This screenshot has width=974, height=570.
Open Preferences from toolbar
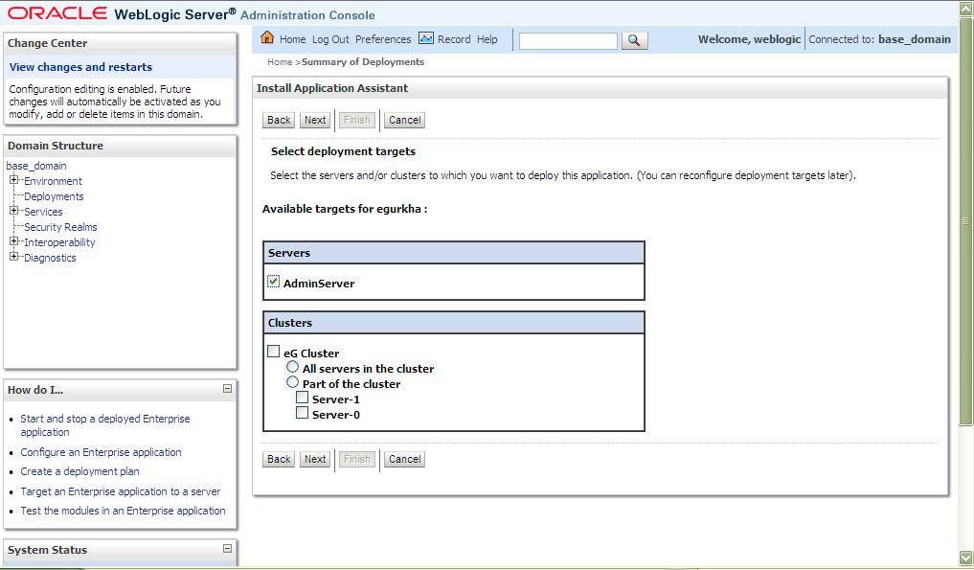click(x=383, y=39)
